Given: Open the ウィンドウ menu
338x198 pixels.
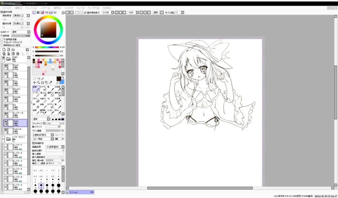Looking at the screenshot, I should pos(93,8).
